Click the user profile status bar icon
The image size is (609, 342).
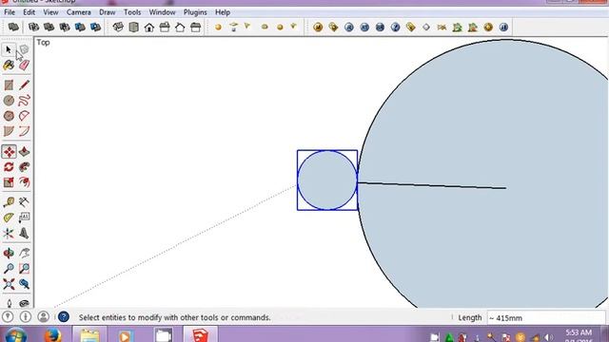[43, 316]
